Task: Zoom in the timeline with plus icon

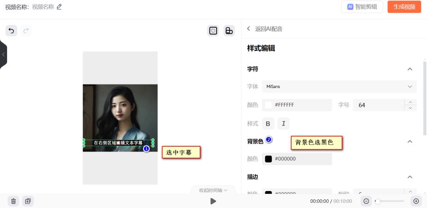Action: (x=416, y=201)
